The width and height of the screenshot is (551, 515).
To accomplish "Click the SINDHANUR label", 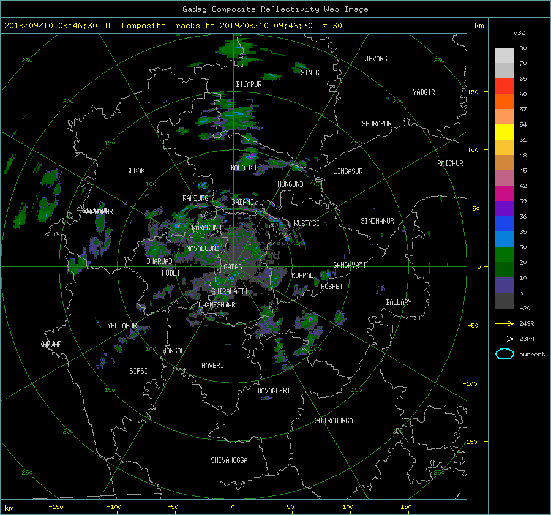I will [x=377, y=221].
